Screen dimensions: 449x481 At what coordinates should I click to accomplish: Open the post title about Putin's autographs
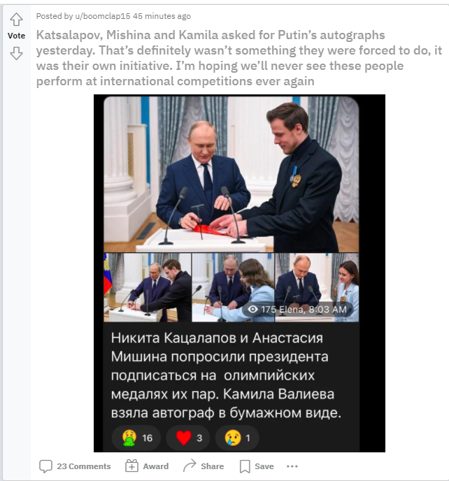238,58
